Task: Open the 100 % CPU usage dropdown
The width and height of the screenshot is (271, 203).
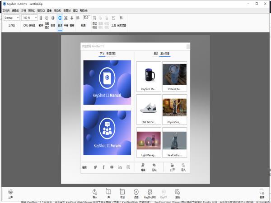Action: click(x=29, y=18)
